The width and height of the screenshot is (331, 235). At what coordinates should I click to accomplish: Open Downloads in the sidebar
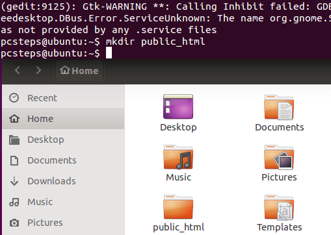tap(63, 181)
